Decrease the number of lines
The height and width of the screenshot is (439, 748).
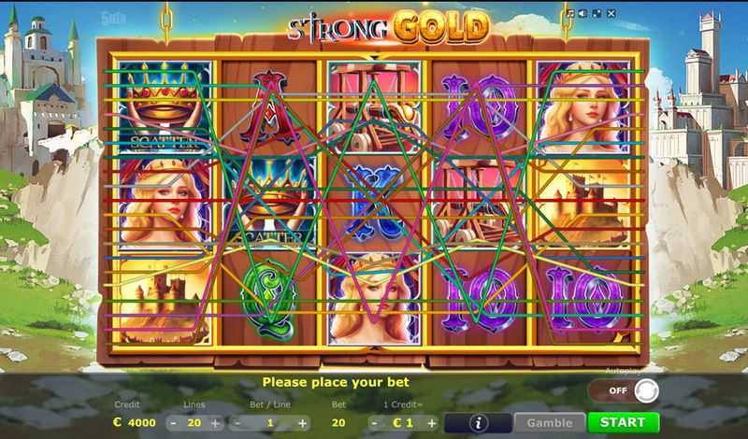click(173, 423)
